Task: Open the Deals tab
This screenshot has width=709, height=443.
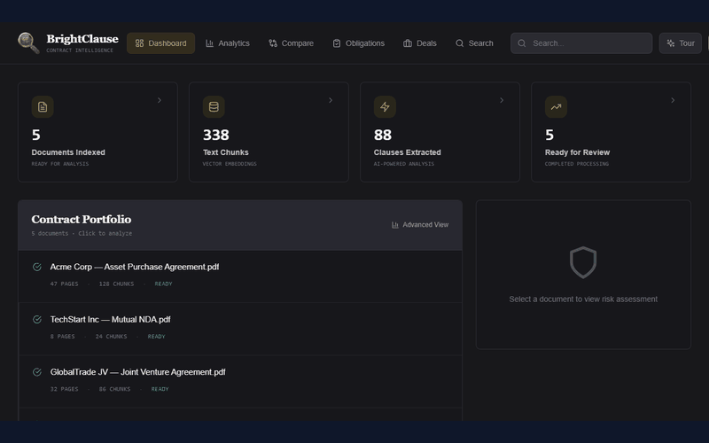Action: point(419,43)
